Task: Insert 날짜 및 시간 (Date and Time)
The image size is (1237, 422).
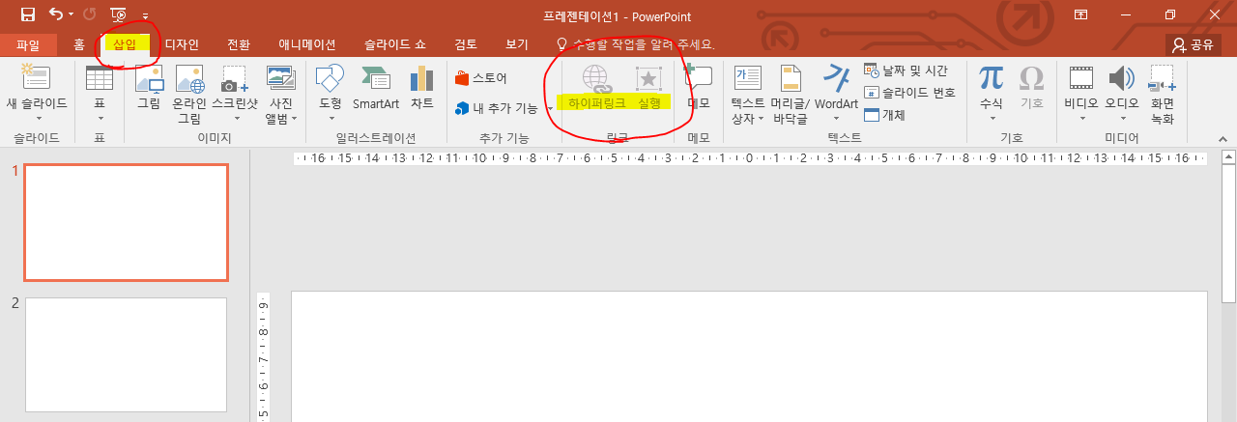Action: [x=906, y=70]
